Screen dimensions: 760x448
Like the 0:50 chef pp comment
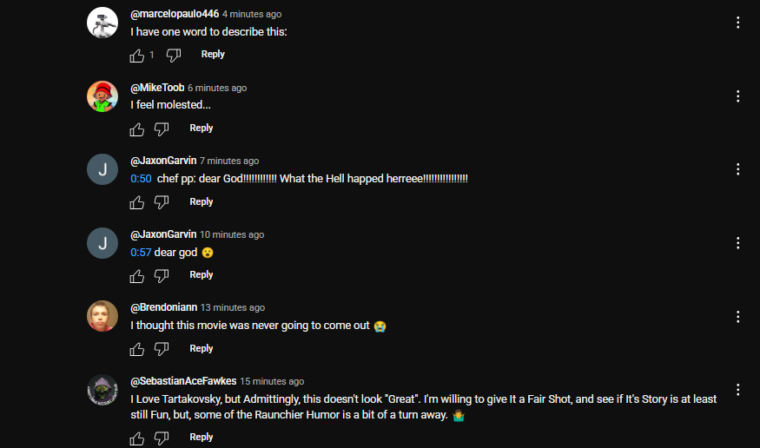pyautogui.click(x=137, y=202)
